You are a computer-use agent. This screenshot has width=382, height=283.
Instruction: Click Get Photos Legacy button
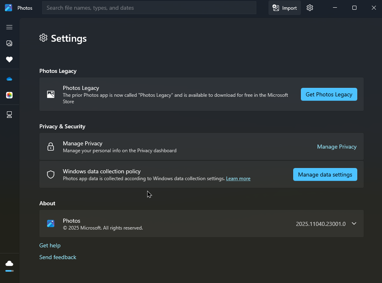coord(329,94)
